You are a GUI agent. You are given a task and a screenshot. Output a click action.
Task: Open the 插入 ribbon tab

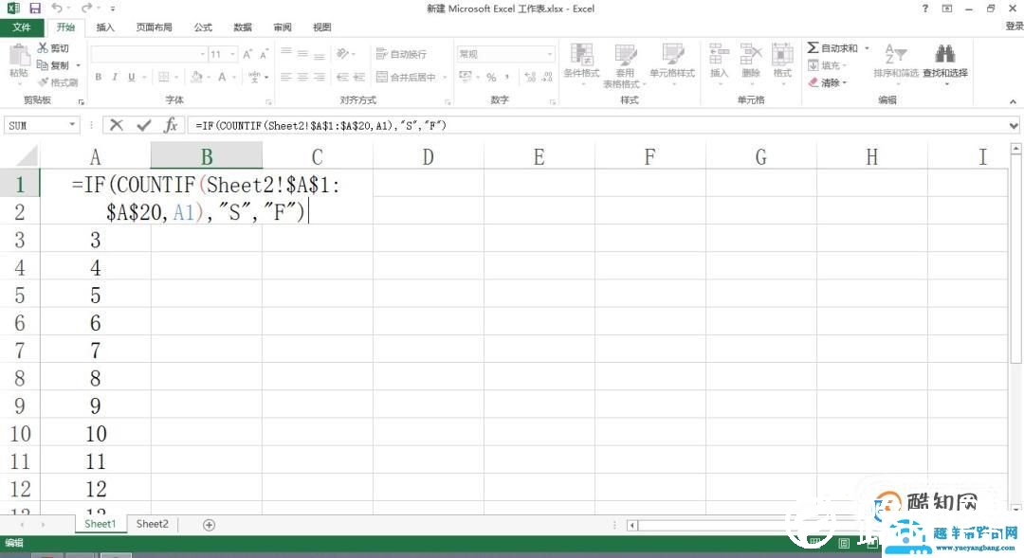[105, 27]
